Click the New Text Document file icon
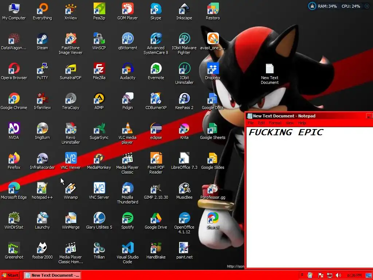 tap(270, 74)
